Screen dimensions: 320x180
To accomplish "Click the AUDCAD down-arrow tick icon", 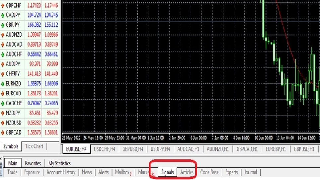I will pyautogui.click(x=2, y=45).
